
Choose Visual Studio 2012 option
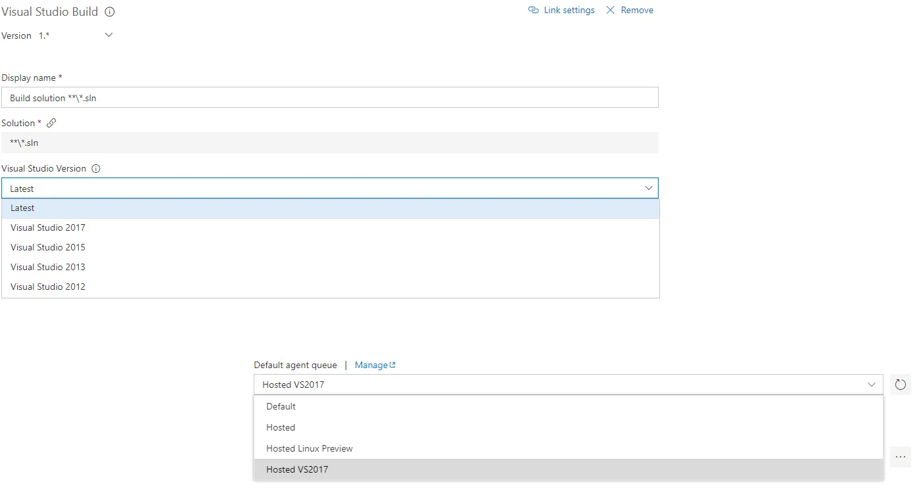point(331,287)
